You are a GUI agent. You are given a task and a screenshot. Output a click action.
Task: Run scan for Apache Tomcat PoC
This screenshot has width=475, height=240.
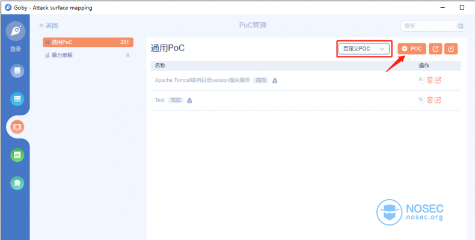coord(421,81)
